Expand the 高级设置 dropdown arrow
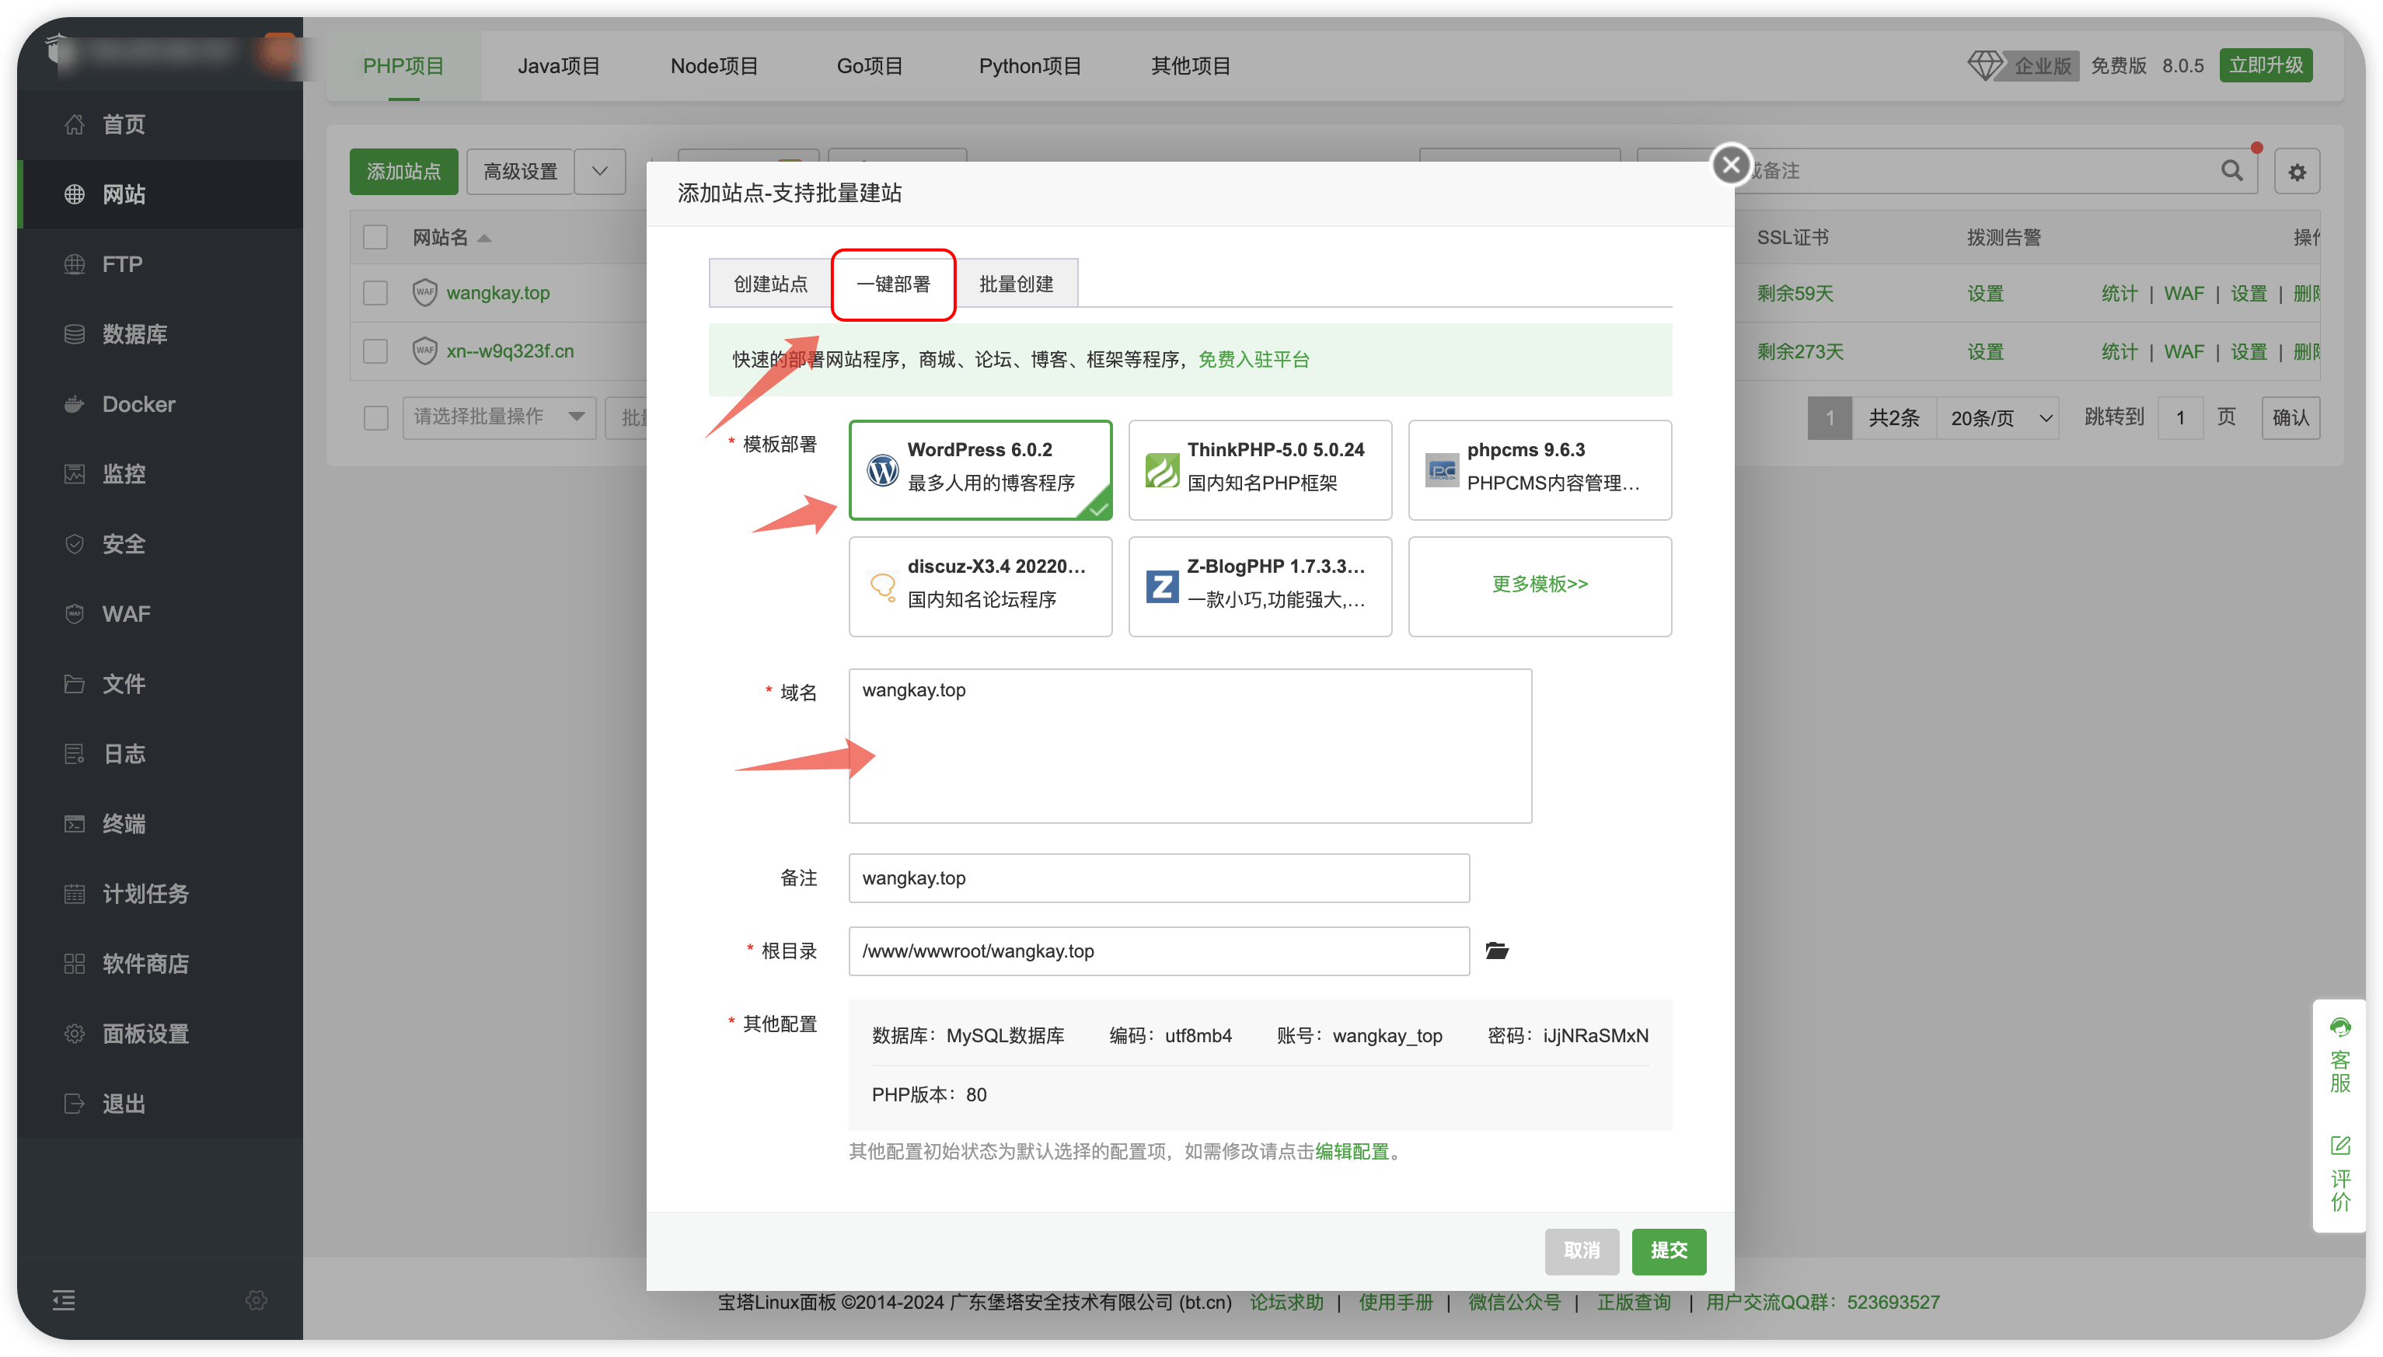The height and width of the screenshot is (1357, 2383). 599,172
